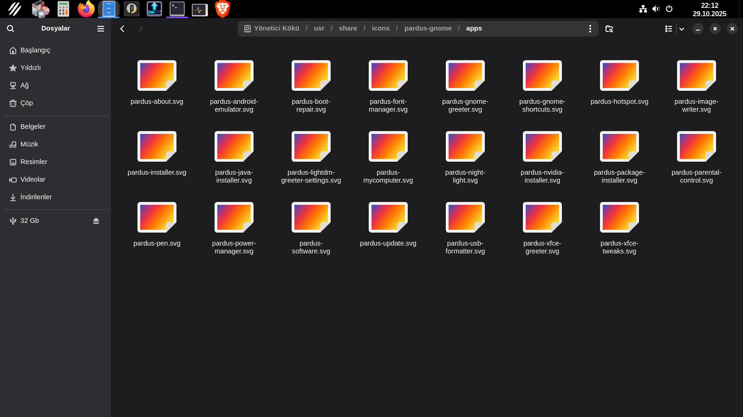Select pardus-about.svg file thumbnail
Viewport: 743px width, 417px height.
[x=157, y=76]
